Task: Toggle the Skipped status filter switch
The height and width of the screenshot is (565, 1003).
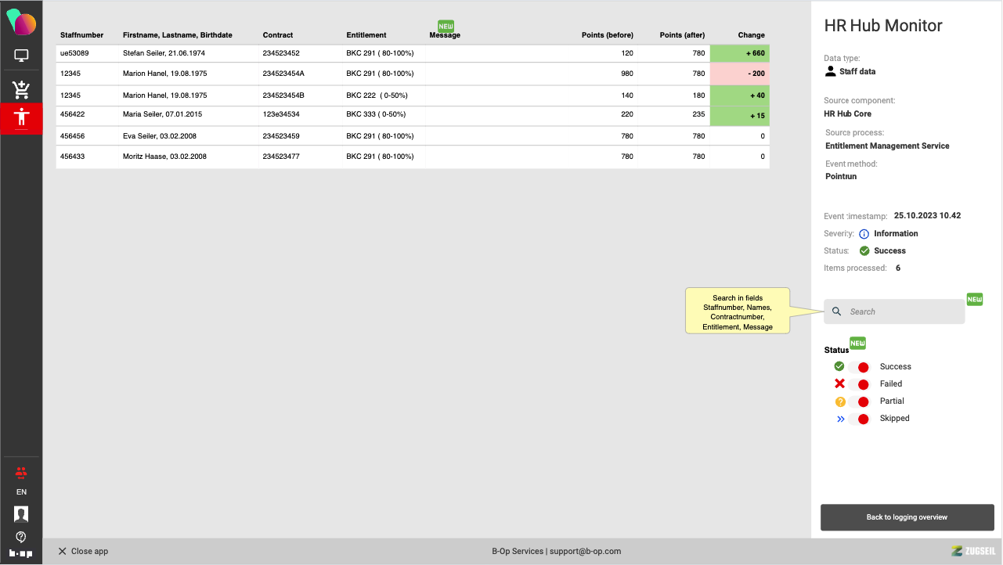Action: pyautogui.click(x=858, y=419)
